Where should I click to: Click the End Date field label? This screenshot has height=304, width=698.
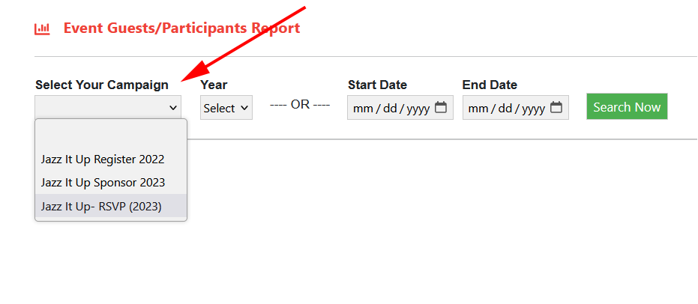pyautogui.click(x=490, y=85)
